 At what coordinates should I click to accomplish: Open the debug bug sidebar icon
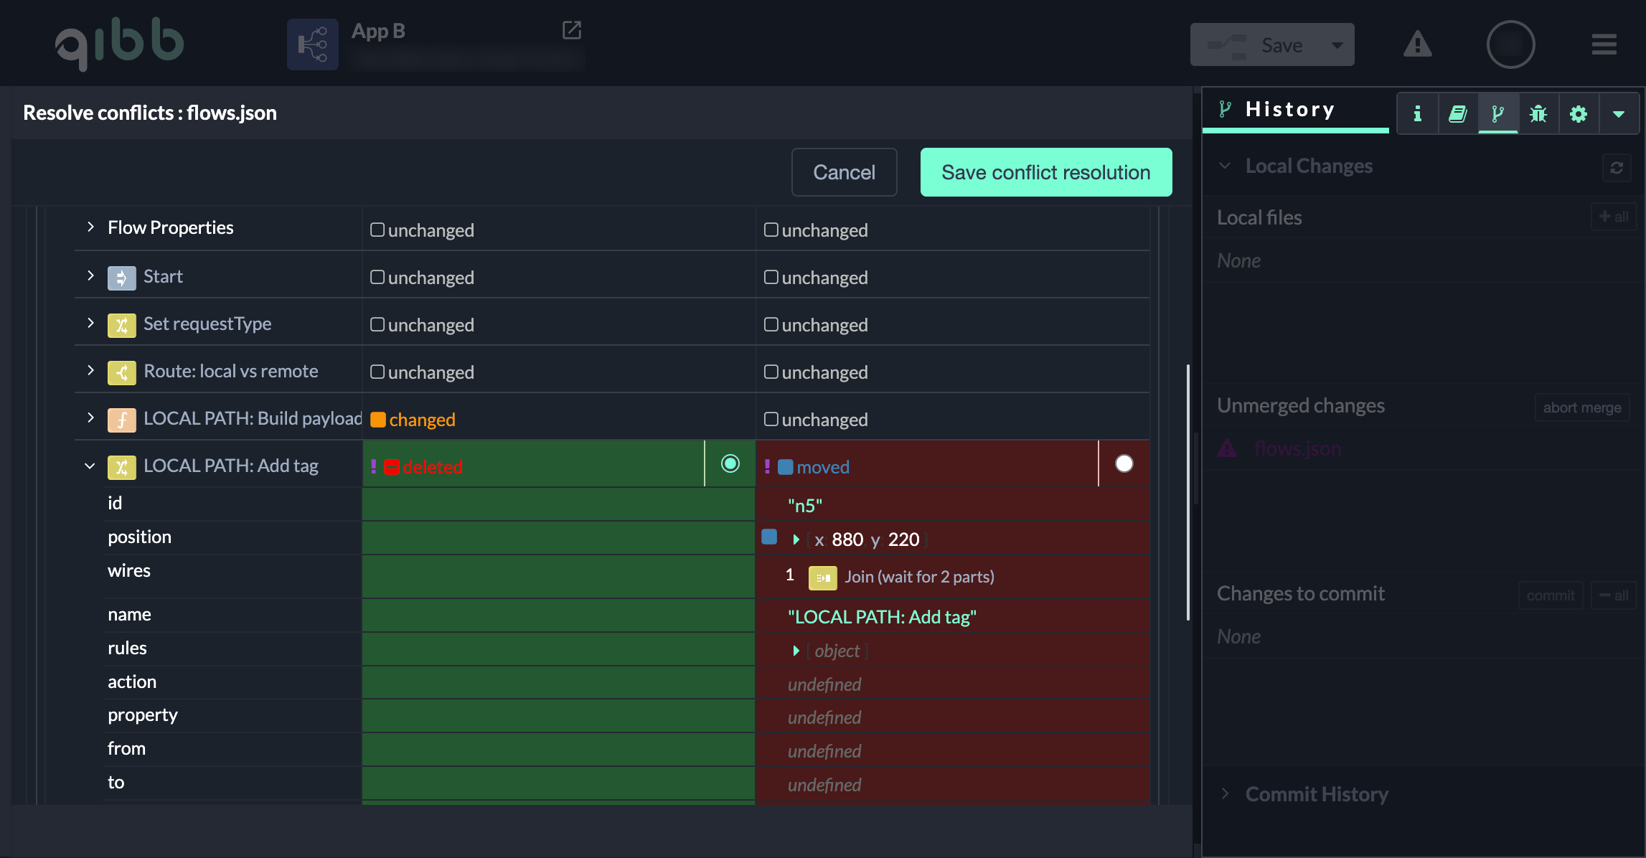pyautogui.click(x=1538, y=113)
